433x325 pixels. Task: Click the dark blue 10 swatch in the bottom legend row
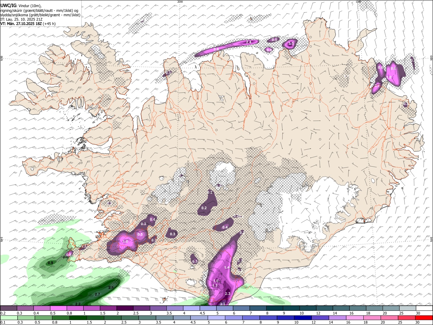(303, 318)
